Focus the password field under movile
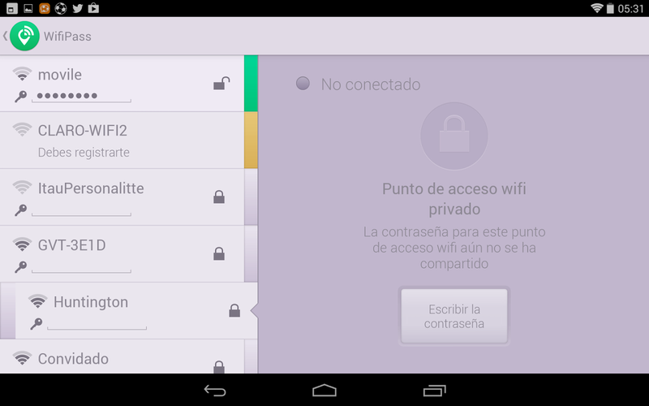Image resolution: width=649 pixels, height=406 pixels. (82, 96)
